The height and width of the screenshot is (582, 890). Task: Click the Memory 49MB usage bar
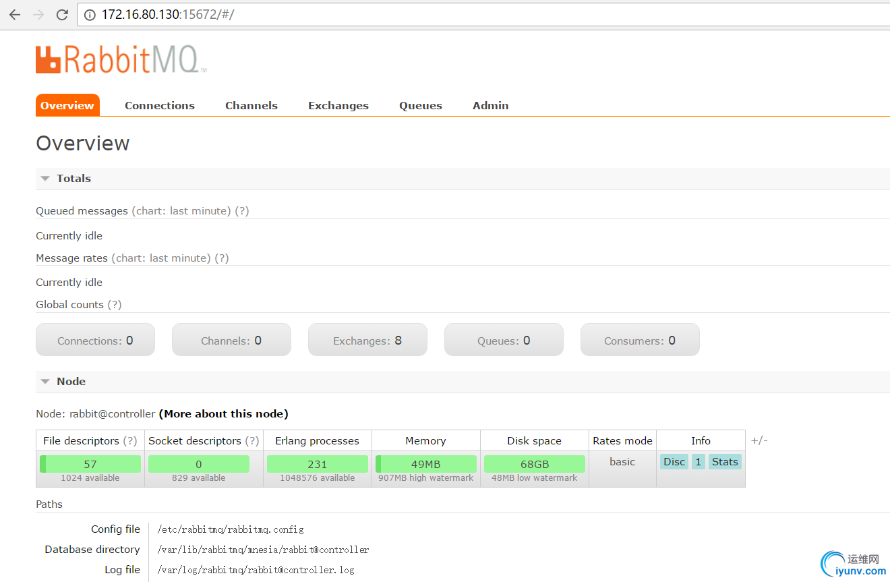click(x=426, y=464)
